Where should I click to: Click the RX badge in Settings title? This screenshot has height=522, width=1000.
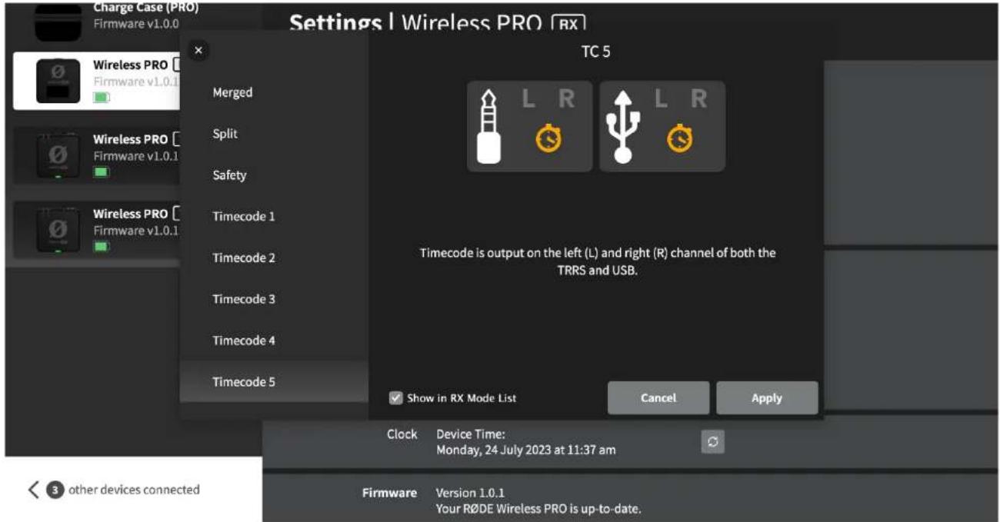coord(568,23)
